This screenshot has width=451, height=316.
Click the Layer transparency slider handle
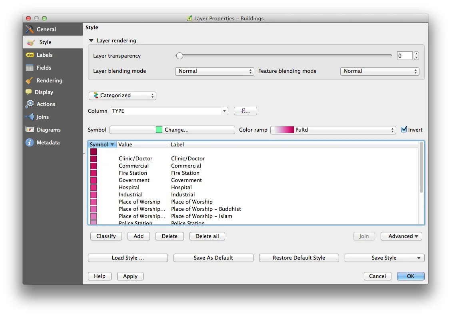180,56
